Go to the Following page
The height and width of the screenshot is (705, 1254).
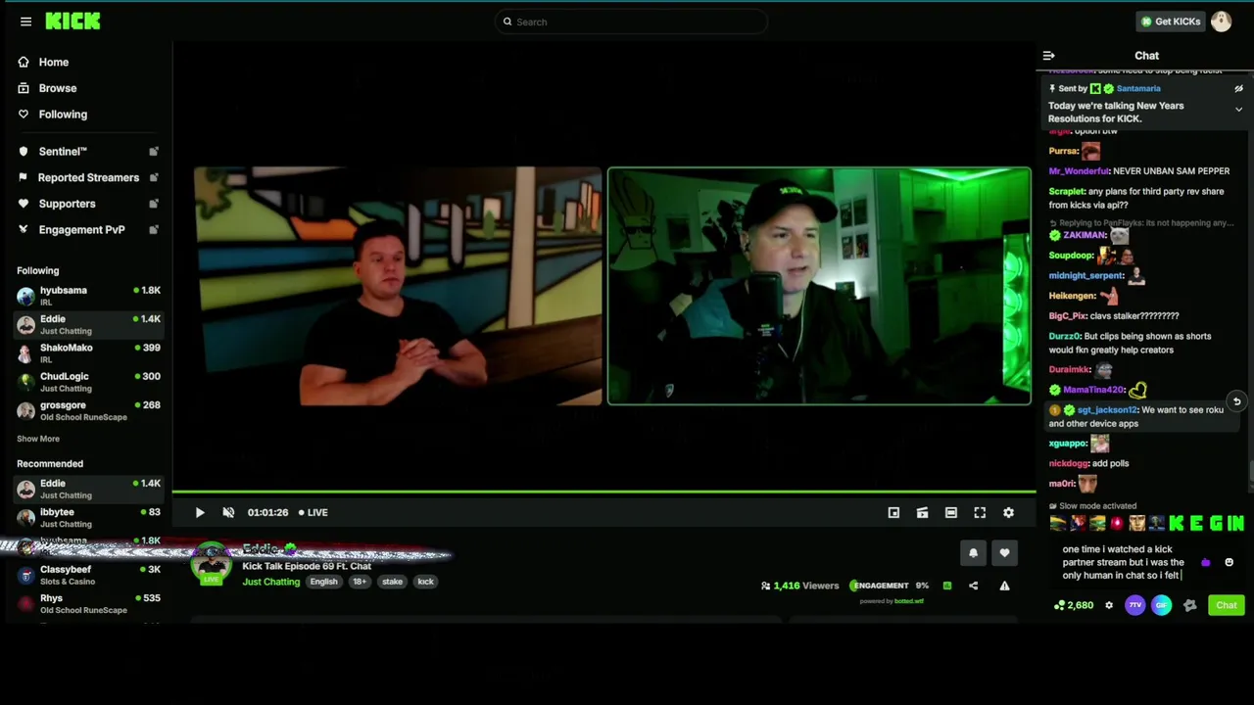tap(63, 115)
